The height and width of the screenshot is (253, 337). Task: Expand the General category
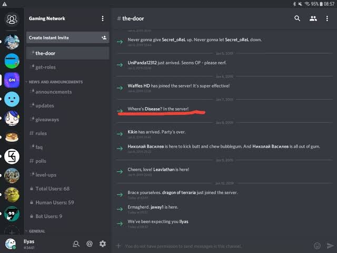click(37, 231)
